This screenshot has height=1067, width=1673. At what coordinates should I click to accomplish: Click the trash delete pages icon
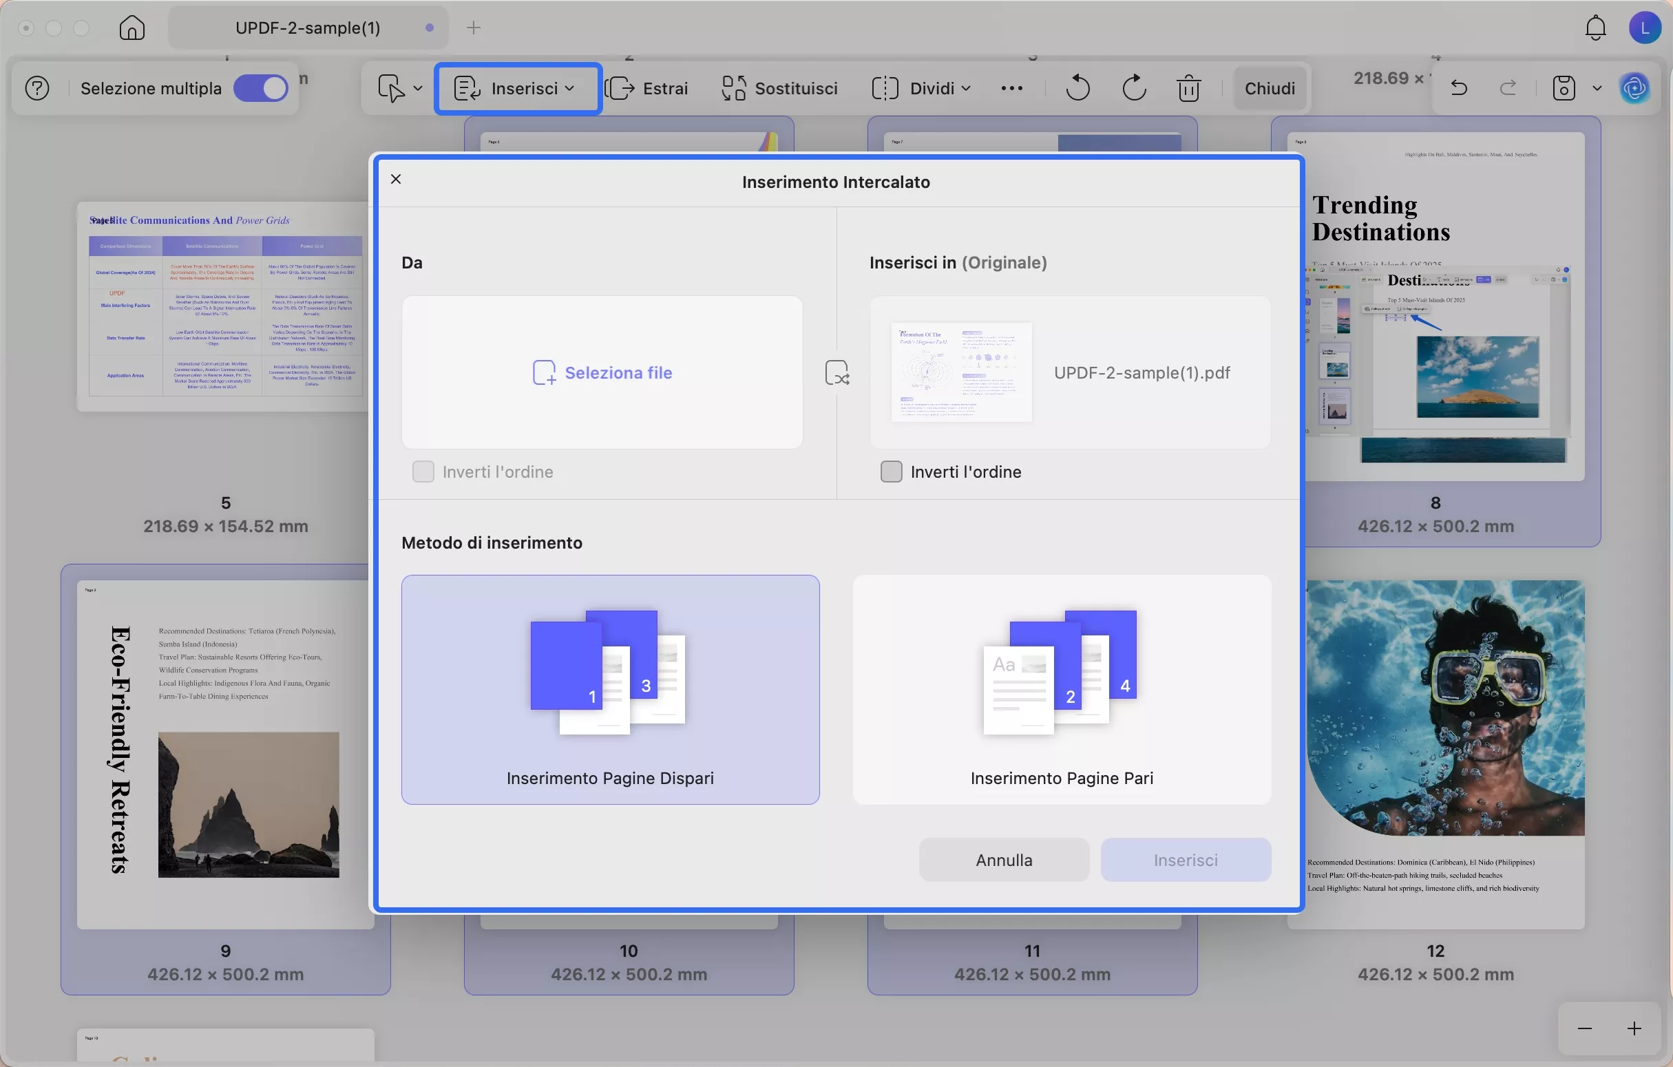point(1189,88)
